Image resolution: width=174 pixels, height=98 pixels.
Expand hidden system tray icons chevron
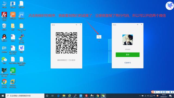(x=140, y=96)
